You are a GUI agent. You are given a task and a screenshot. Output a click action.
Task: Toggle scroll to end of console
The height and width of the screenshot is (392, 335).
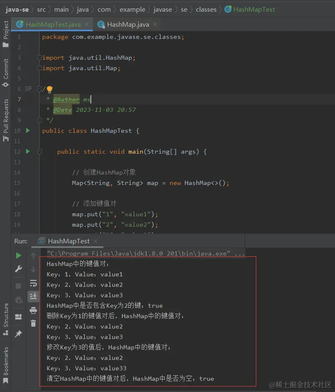point(33,296)
